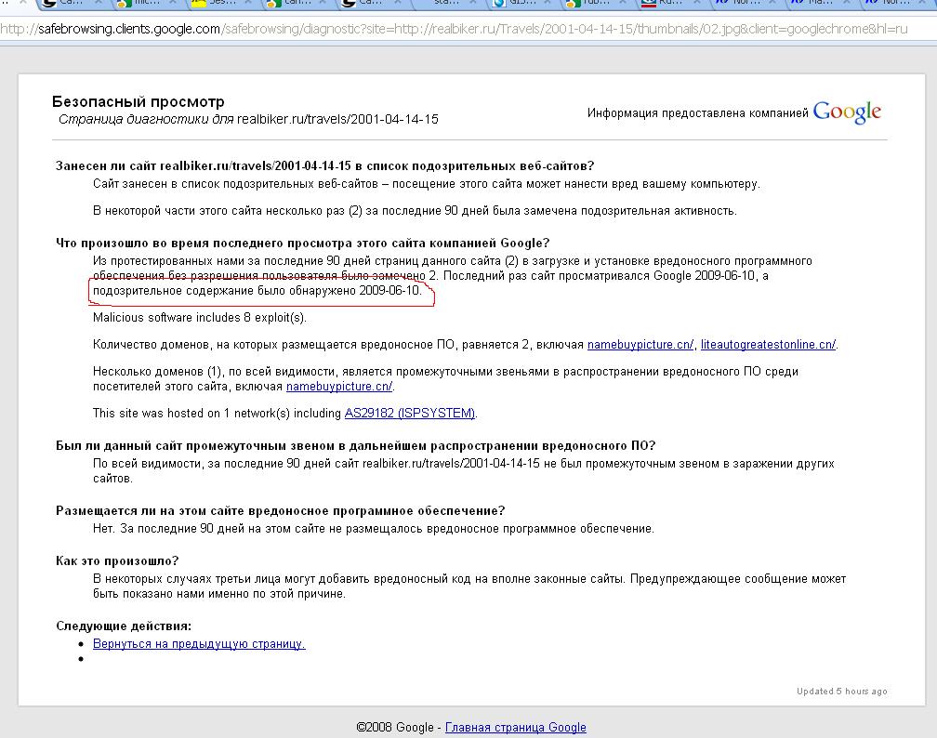Open namebuypicture.cn link in intermediary domains paragraph
Image resolution: width=937 pixels, height=738 pixels.
(x=338, y=387)
